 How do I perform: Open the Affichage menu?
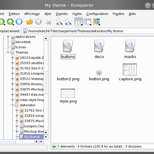coord(32,14)
